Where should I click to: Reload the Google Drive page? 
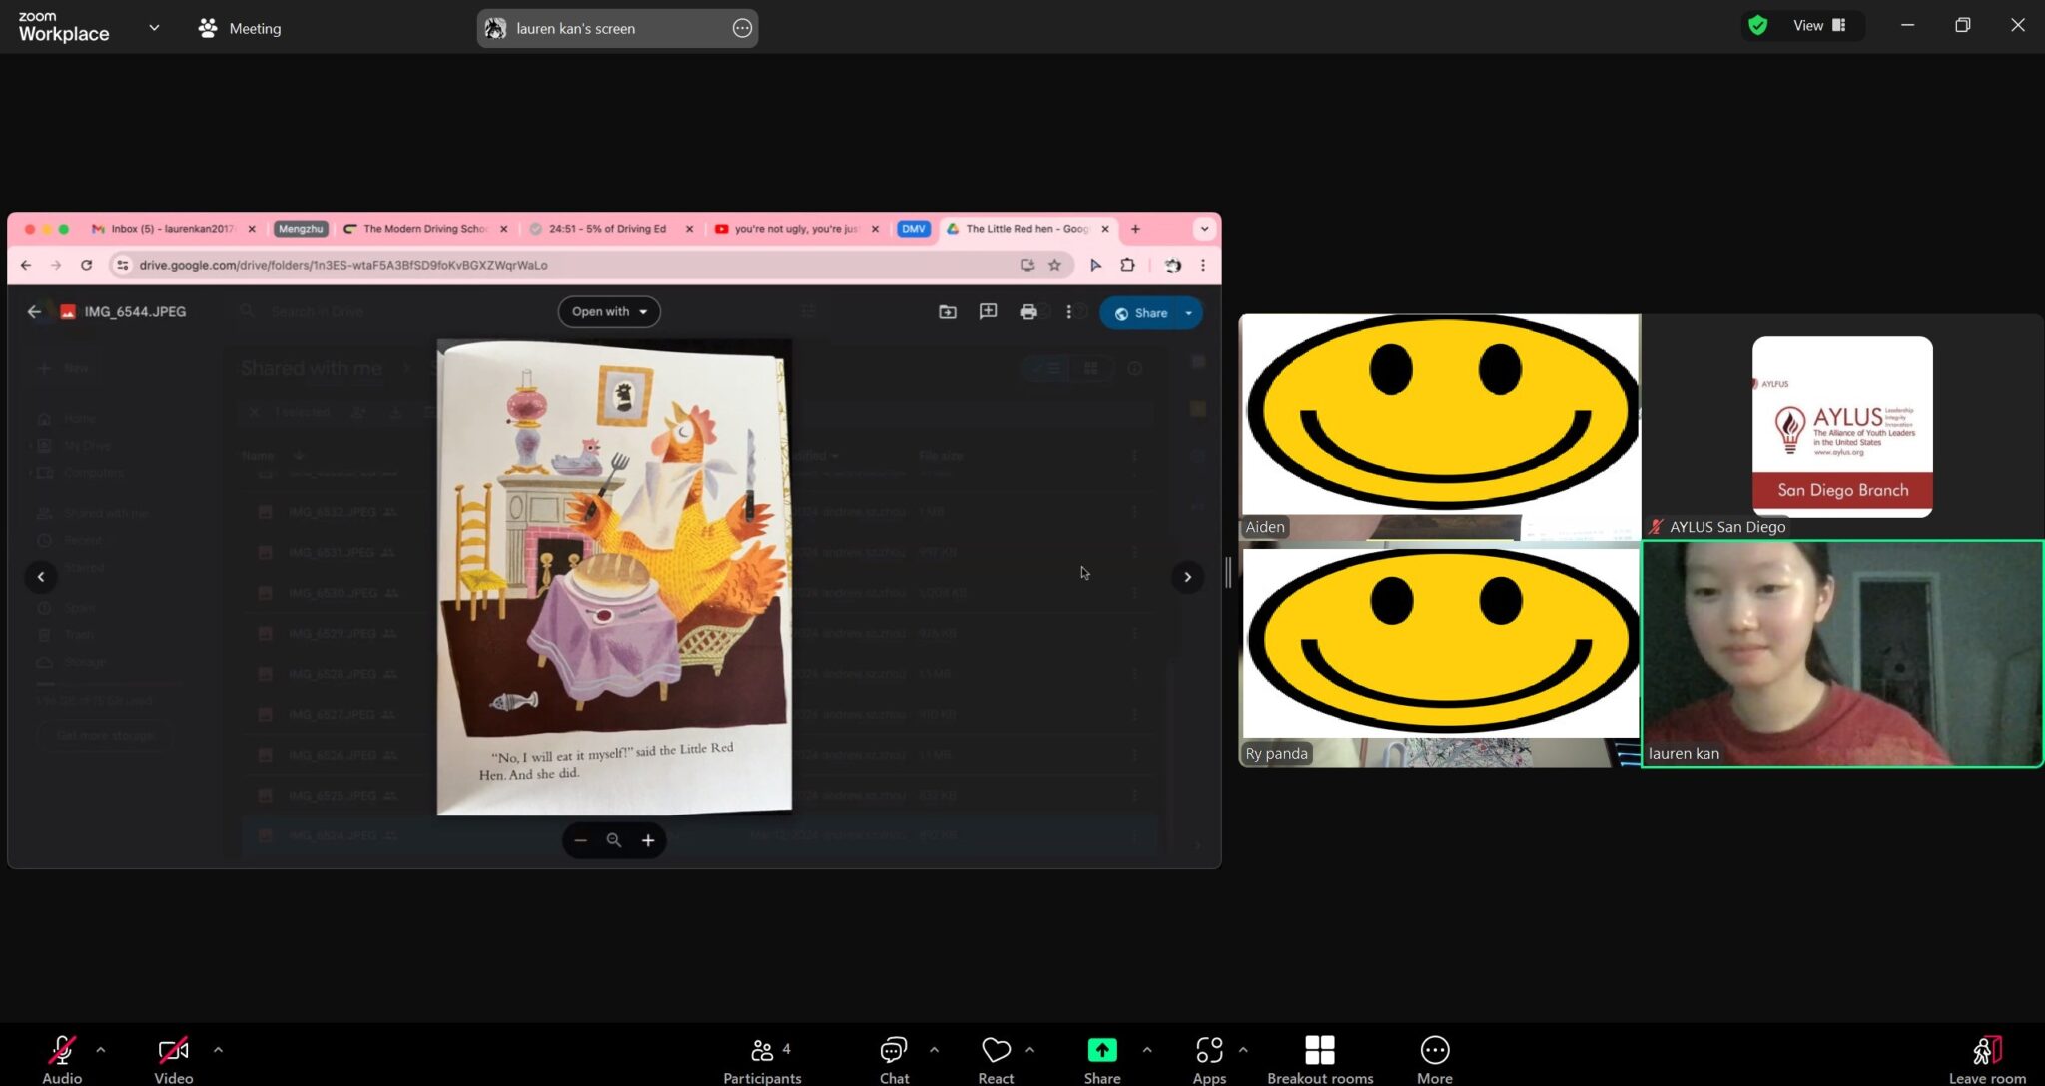click(87, 265)
